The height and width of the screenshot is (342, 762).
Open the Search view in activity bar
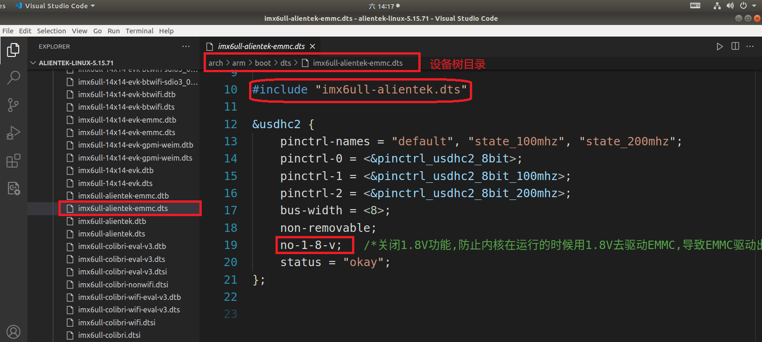click(13, 77)
